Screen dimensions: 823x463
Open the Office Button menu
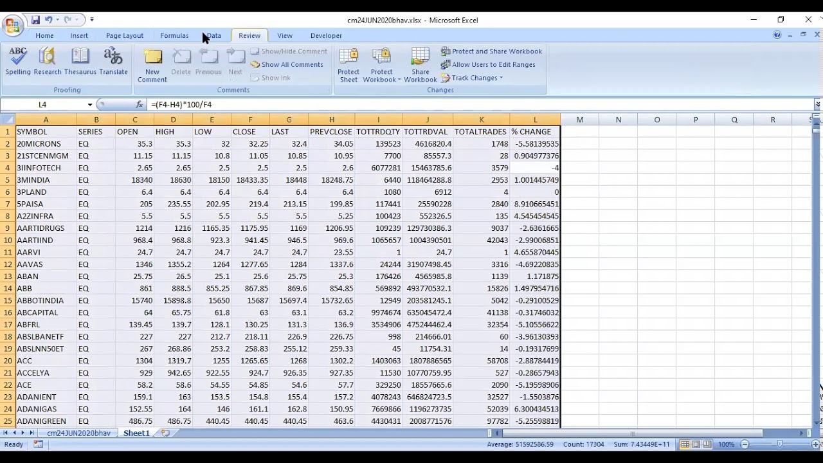[x=12, y=26]
